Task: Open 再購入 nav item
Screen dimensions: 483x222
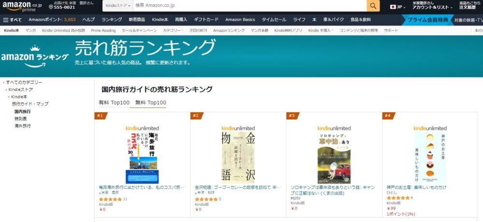Action: pyautogui.click(x=181, y=20)
